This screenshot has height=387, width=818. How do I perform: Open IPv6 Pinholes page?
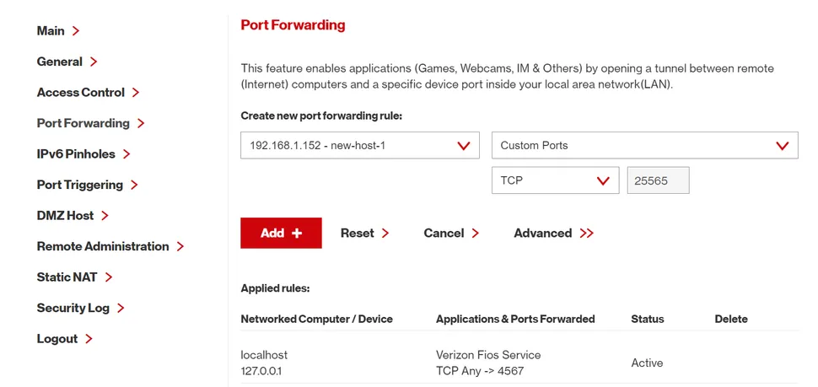tap(83, 154)
